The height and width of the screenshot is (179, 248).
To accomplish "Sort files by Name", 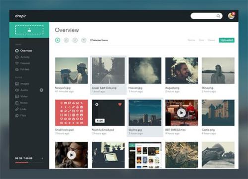I will [191, 40].
